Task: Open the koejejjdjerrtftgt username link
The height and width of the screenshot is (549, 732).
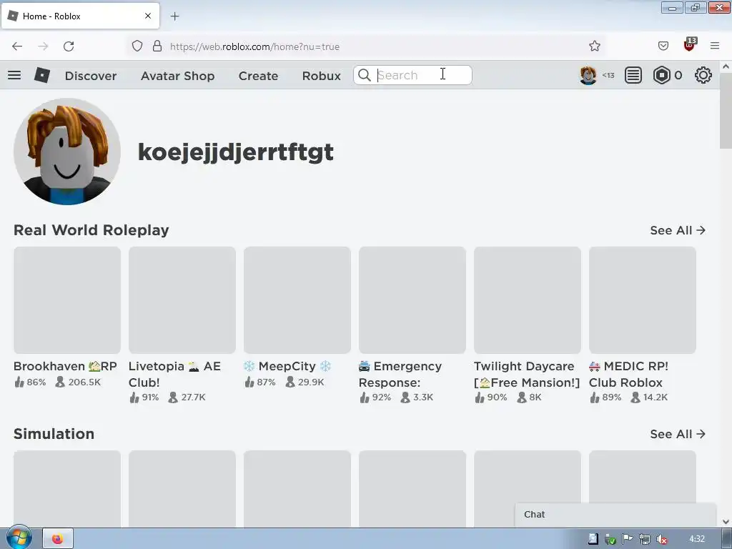Action: [236, 152]
